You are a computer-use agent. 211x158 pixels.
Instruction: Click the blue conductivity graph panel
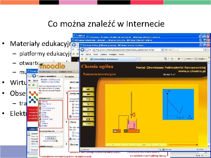coord(178,104)
